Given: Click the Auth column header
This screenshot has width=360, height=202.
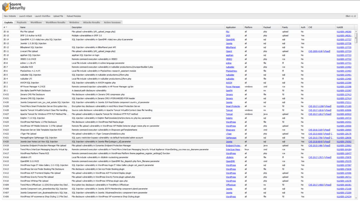Looking at the screenshot, I should pyautogui.click(x=304, y=27).
